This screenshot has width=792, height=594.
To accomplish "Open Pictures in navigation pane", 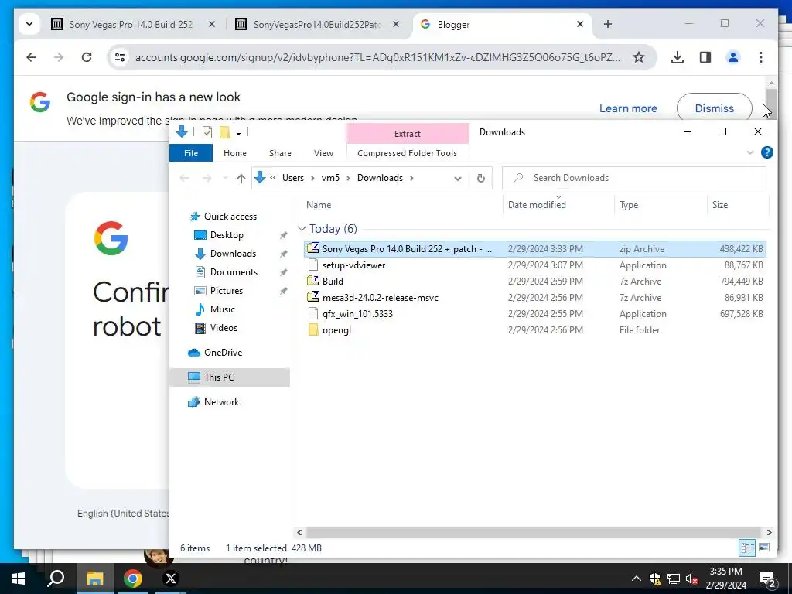I will click(x=227, y=291).
